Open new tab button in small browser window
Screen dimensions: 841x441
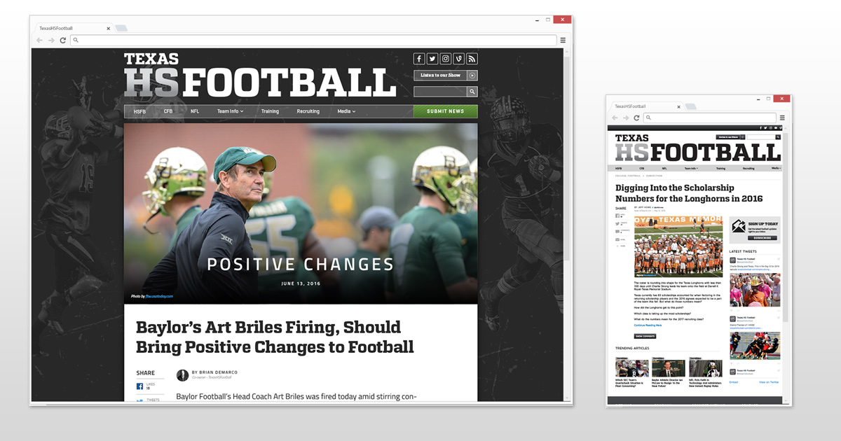tap(691, 106)
